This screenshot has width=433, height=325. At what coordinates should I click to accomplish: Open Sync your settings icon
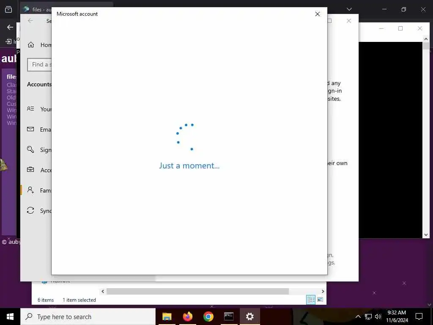30,210
